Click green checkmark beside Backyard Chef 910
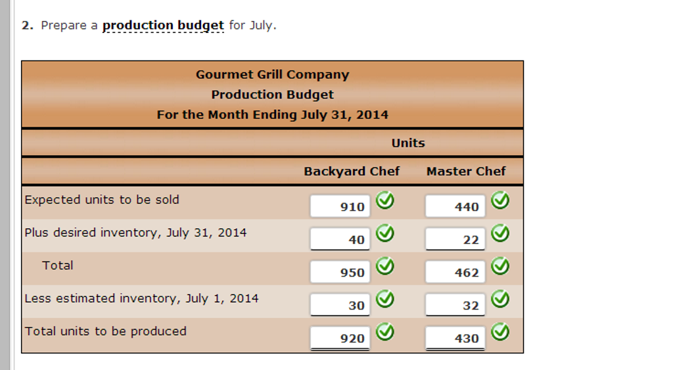 point(385,200)
